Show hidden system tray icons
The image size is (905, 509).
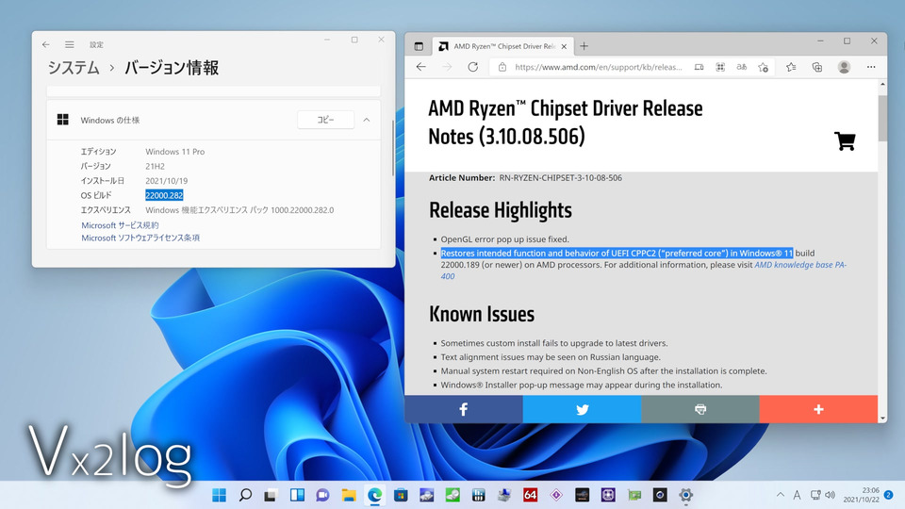(781, 495)
